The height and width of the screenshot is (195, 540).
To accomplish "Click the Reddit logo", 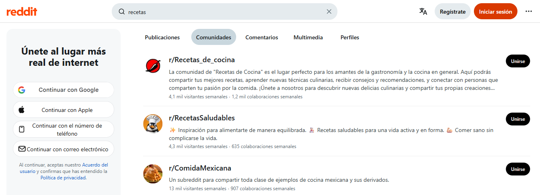I will pyautogui.click(x=22, y=12).
